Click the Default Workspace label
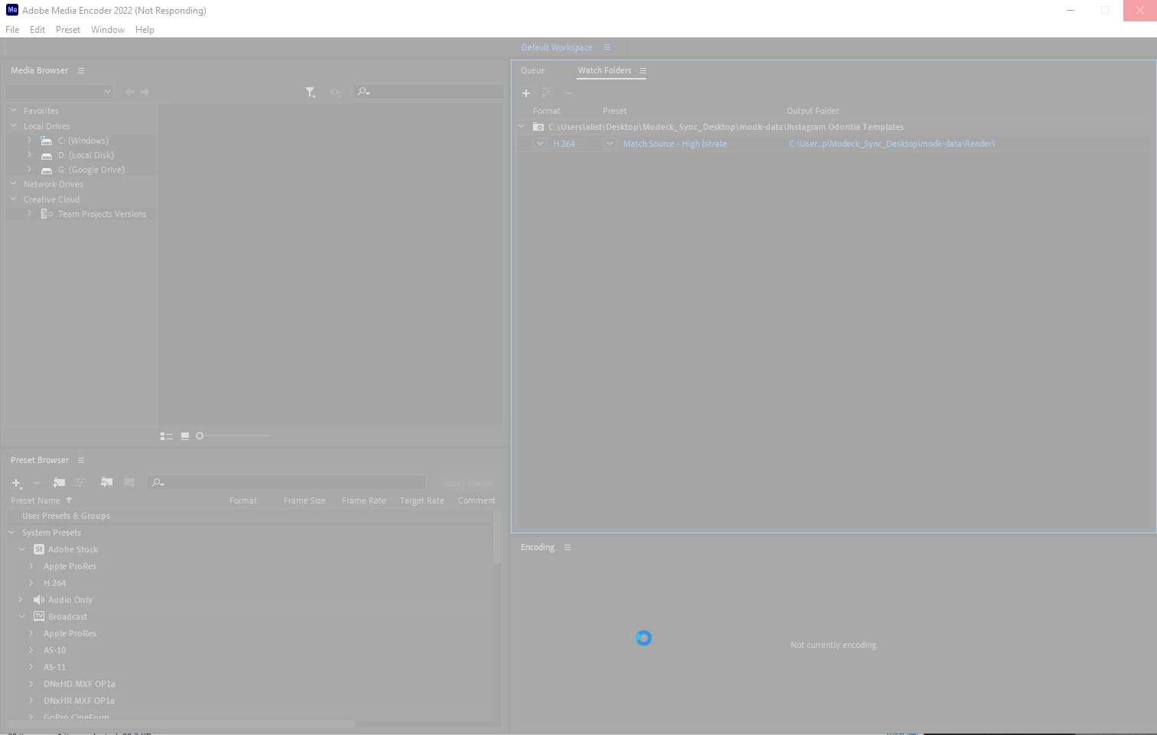 click(x=557, y=47)
